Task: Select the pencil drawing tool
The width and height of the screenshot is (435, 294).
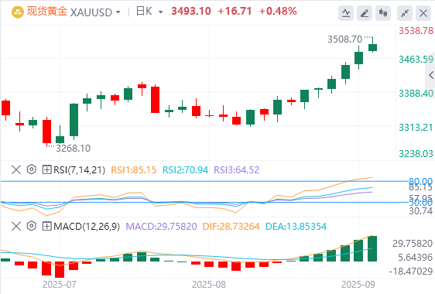Action: click(x=365, y=12)
